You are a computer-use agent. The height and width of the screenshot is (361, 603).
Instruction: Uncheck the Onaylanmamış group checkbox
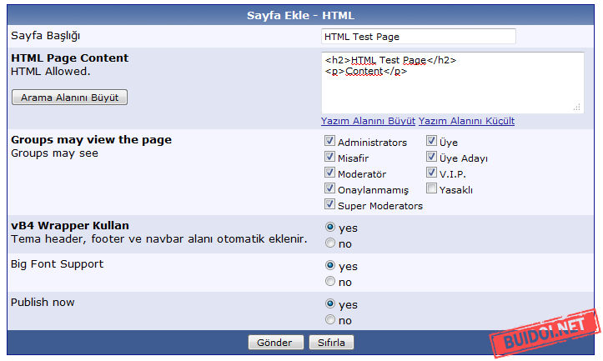(330, 189)
